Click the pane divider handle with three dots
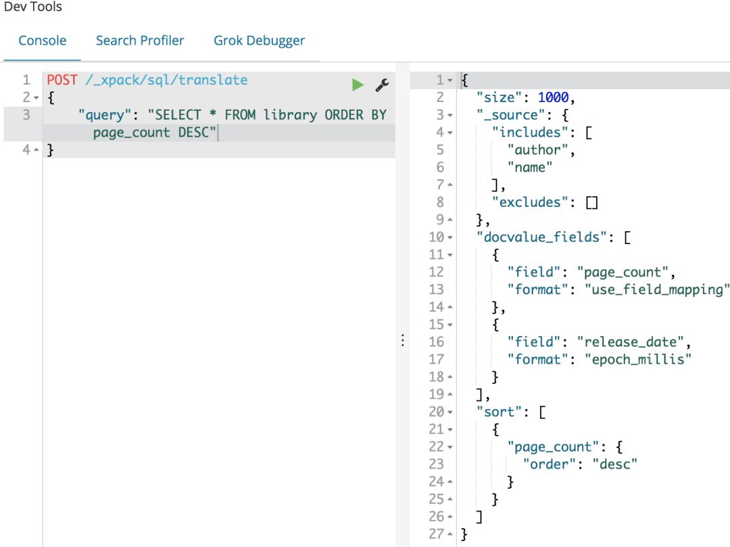 pos(403,340)
